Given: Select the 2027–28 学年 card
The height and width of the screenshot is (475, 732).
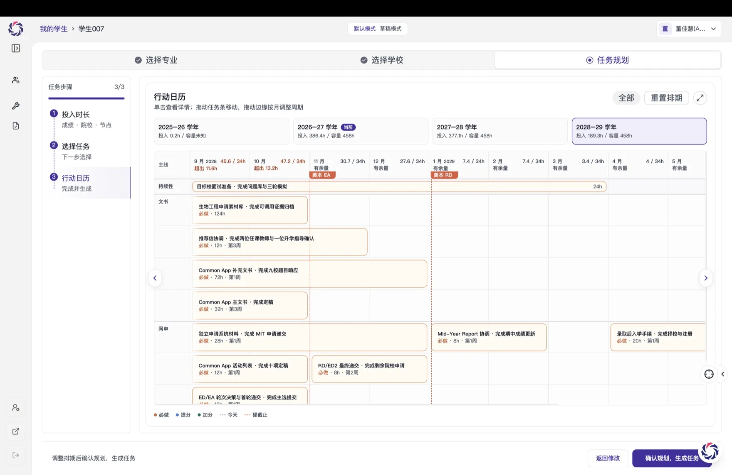Looking at the screenshot, I should click(x=500, y=131).
